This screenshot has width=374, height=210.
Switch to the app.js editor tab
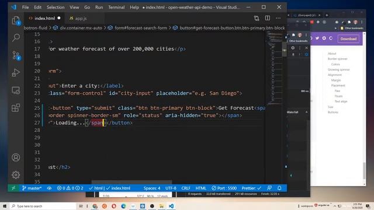click(x=81, y=18)
